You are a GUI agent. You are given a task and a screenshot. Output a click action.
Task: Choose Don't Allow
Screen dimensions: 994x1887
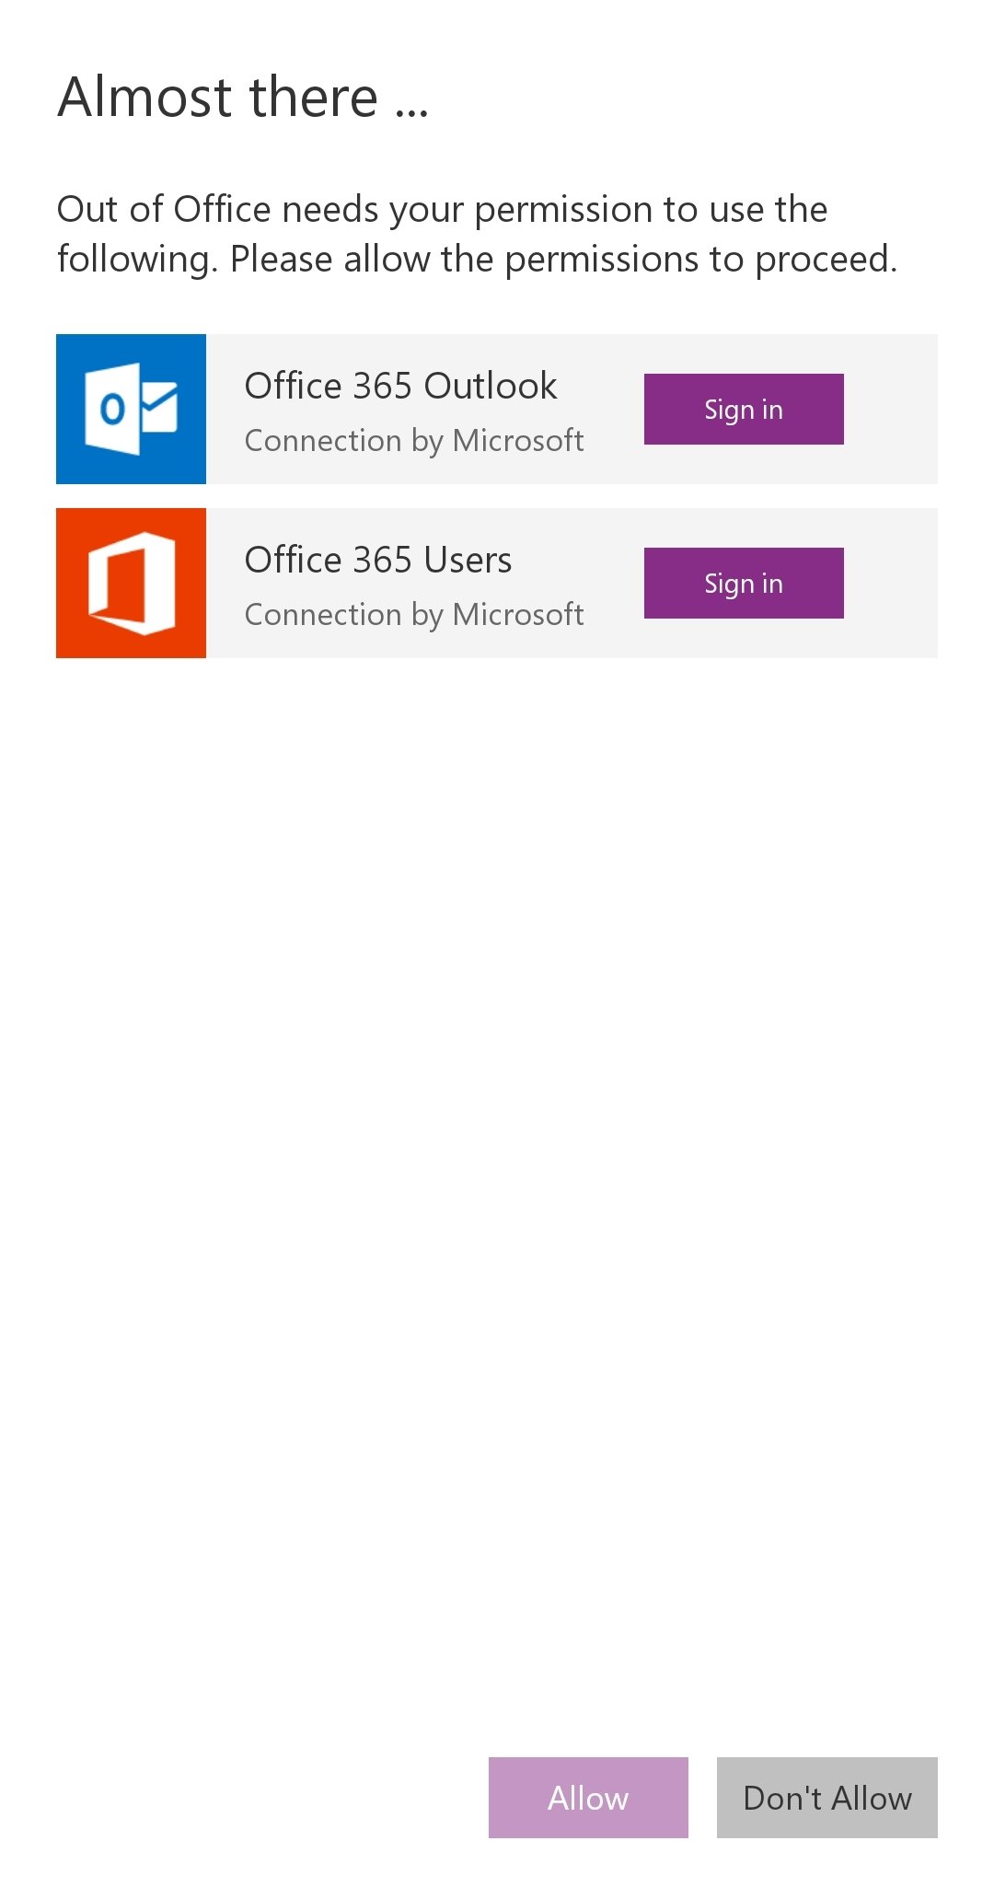click(x=827, y=1798)
